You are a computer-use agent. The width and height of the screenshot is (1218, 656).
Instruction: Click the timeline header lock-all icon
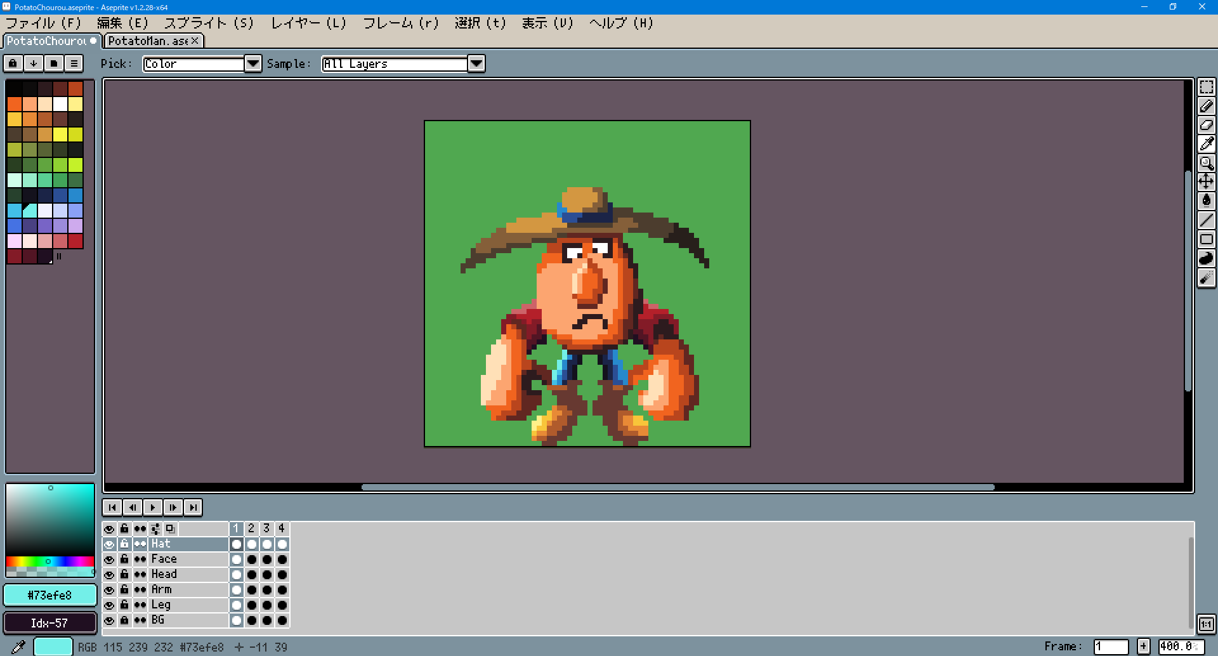pos(124,528)
